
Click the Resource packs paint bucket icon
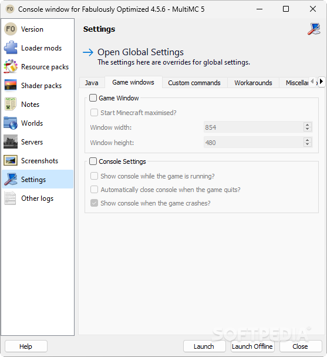[11, 67]
